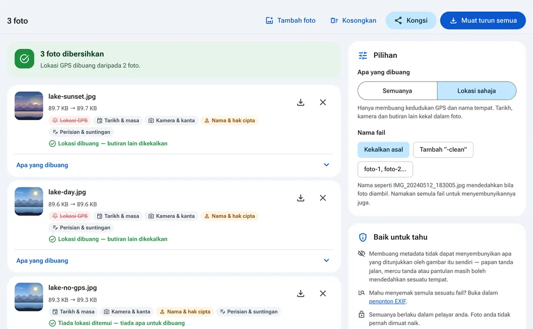The width and height of the screenshot is (533, 329).
Task: Remove lake-sunset.jpg from the list
Action: [x=323, y=102]
